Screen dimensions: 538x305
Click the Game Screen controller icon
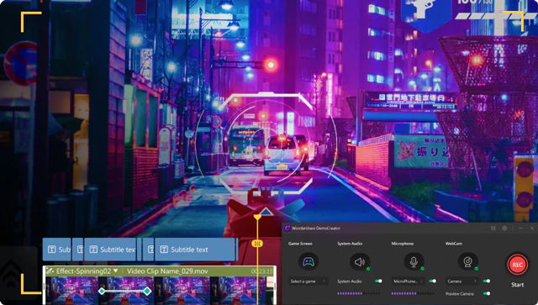[x=309, y=262]
